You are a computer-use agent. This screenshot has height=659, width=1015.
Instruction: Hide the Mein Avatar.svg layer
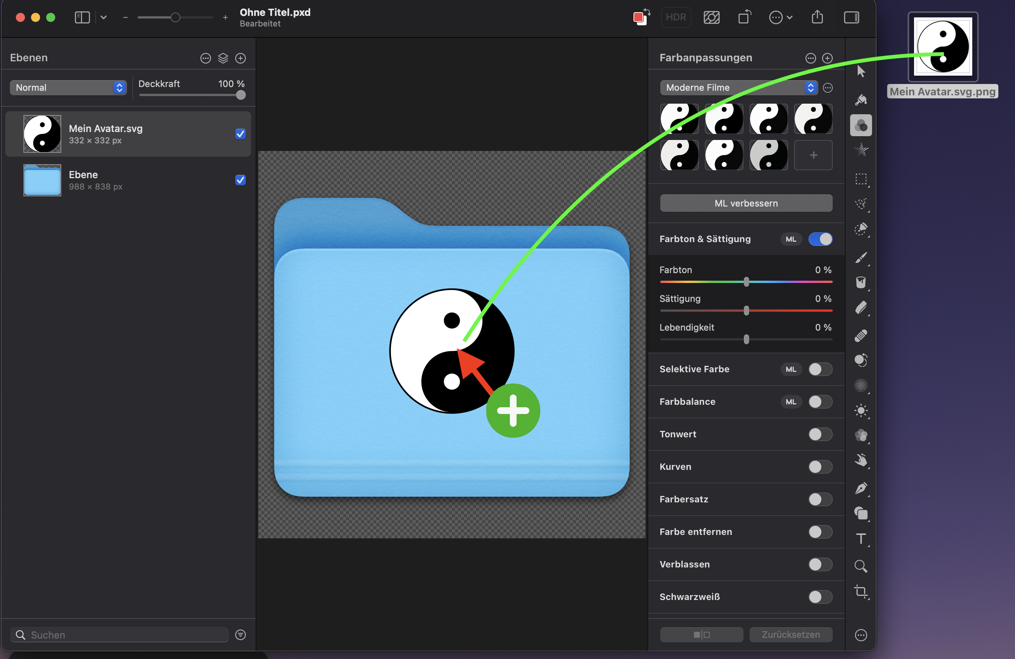click(240, 134)
